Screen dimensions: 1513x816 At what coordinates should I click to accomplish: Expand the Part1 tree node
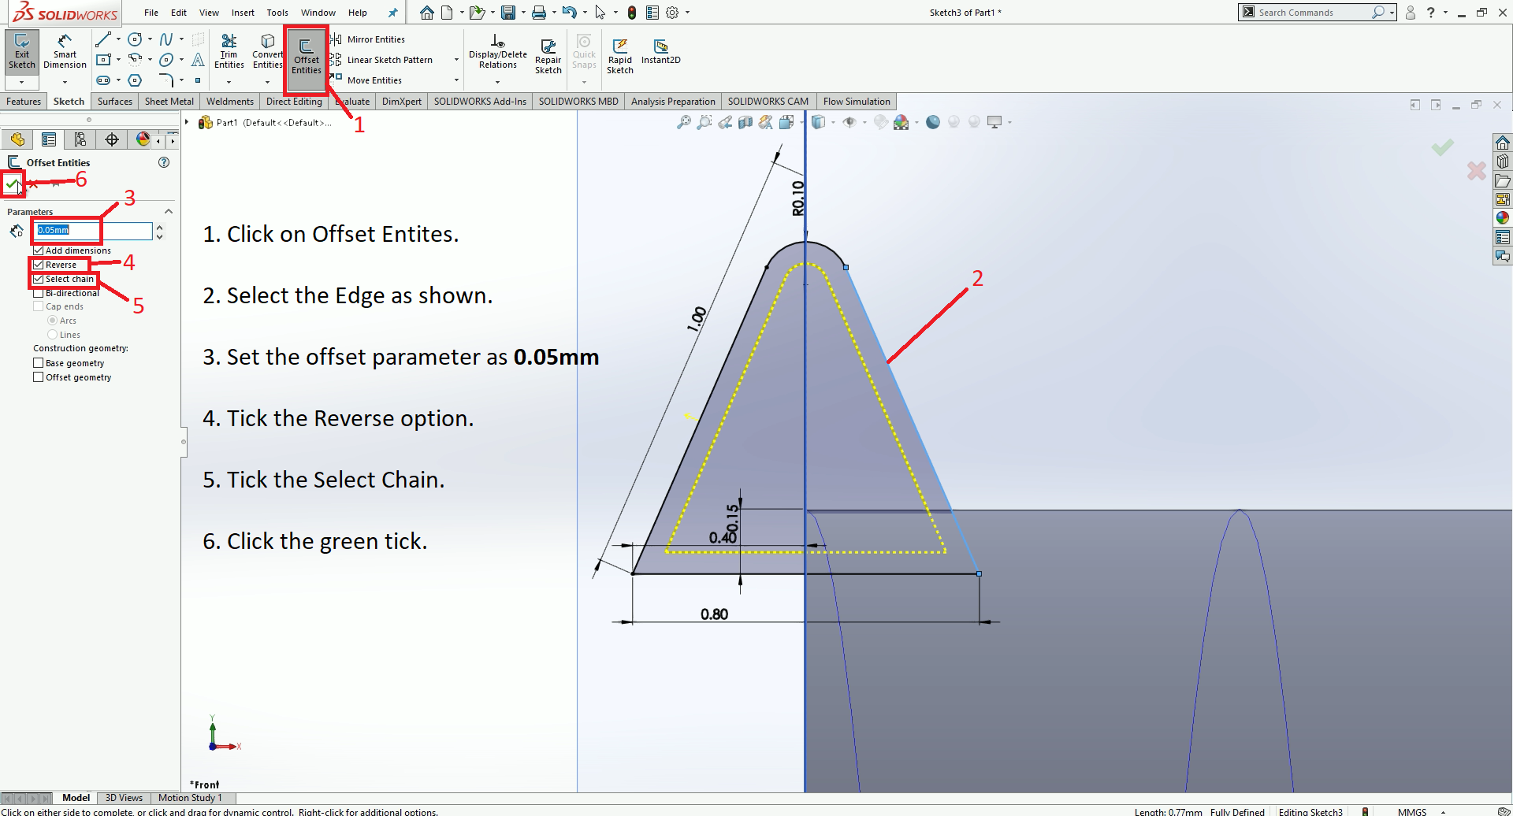[188, 122]
